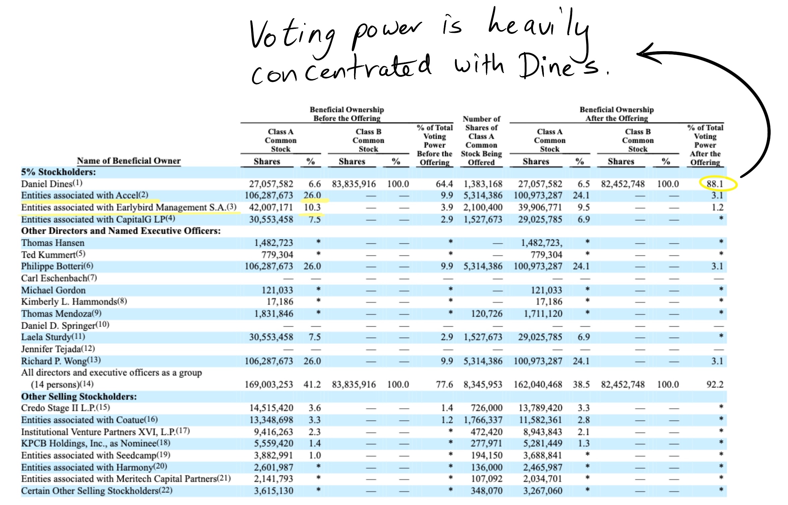Click the 'Philippe Botteri(6)' name

tap(57, 266)
